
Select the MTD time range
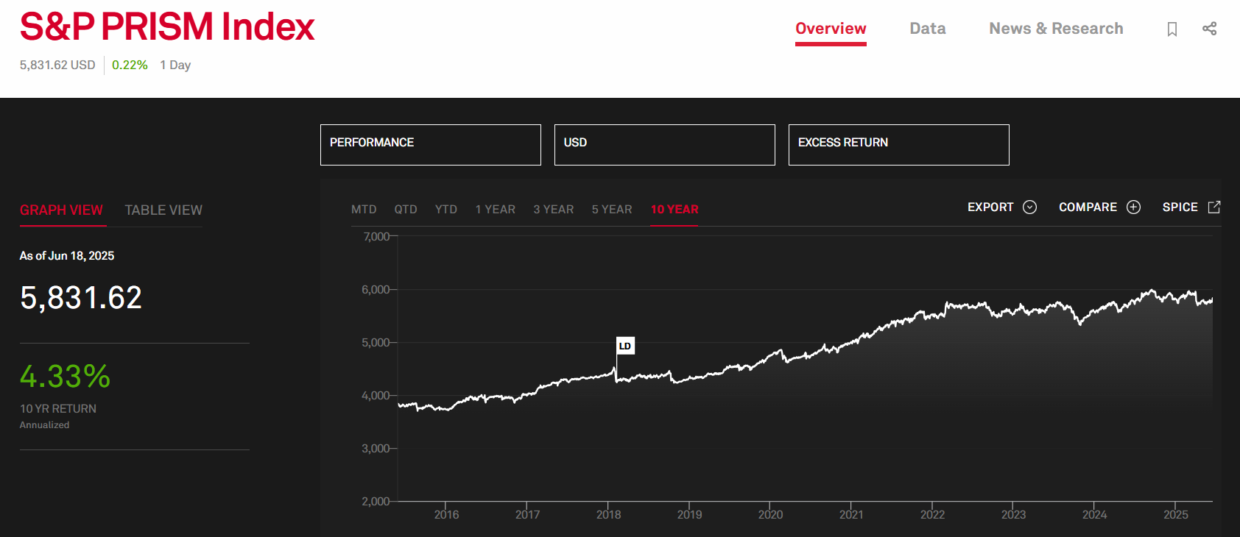tap(364, 210)
